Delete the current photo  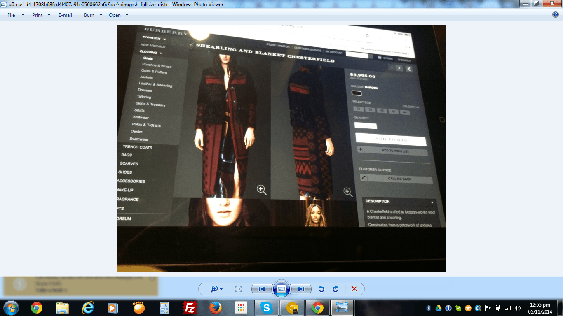coord(354,289)
